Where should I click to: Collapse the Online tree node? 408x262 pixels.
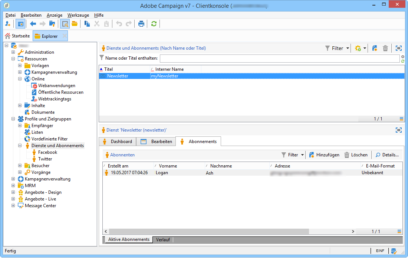tap(20, 79)
